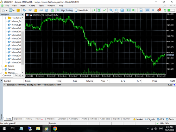Open the toolbar search magnifier

(153, 10)
